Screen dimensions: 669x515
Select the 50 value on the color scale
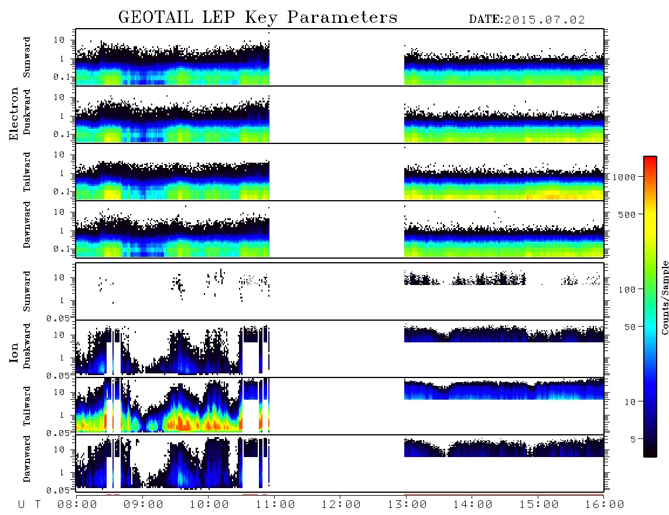point(630,327)
